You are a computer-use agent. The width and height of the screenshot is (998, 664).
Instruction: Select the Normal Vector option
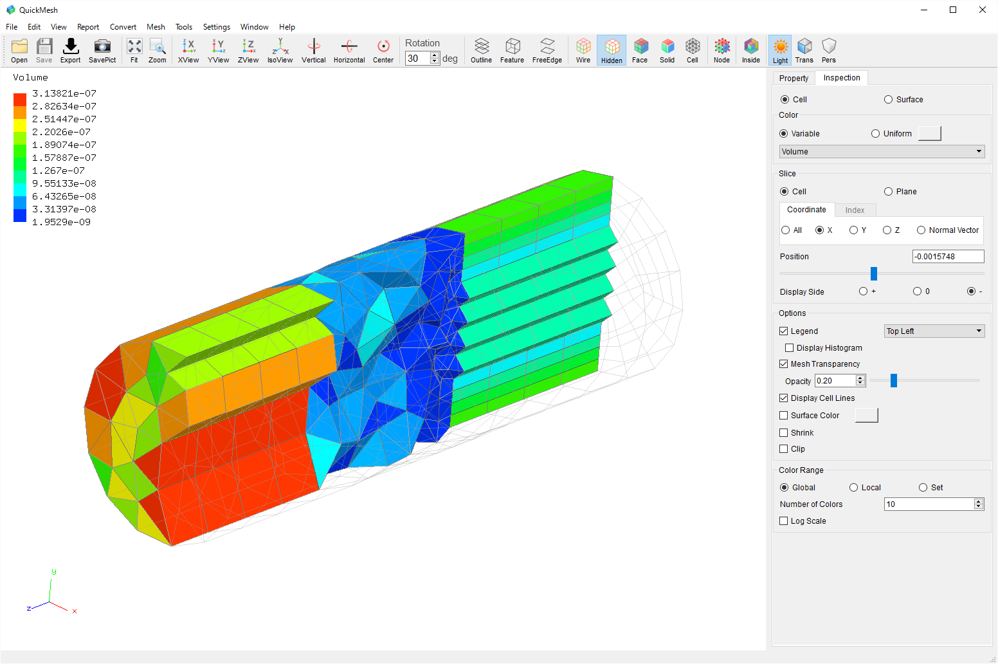[921, 230]
